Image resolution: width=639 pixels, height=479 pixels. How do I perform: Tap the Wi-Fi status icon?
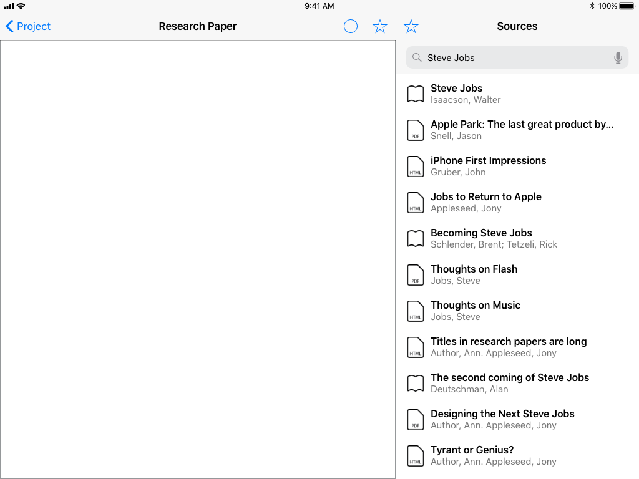coord(21,6)
